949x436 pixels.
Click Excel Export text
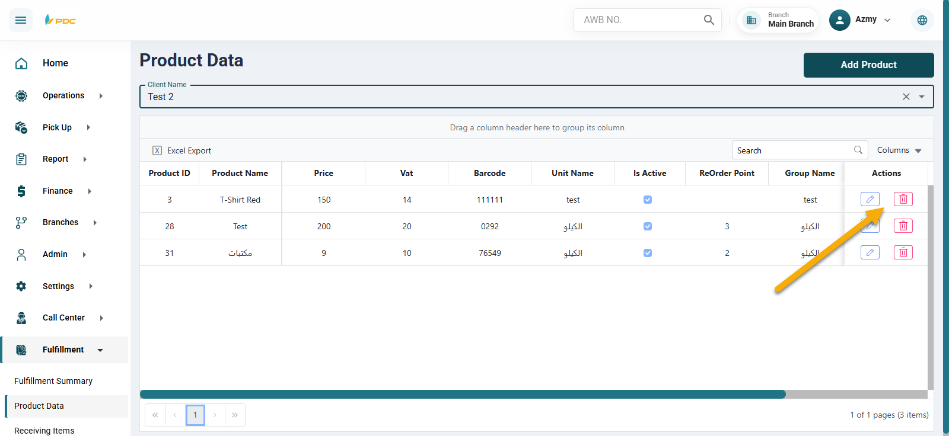(x=189, y=150)
